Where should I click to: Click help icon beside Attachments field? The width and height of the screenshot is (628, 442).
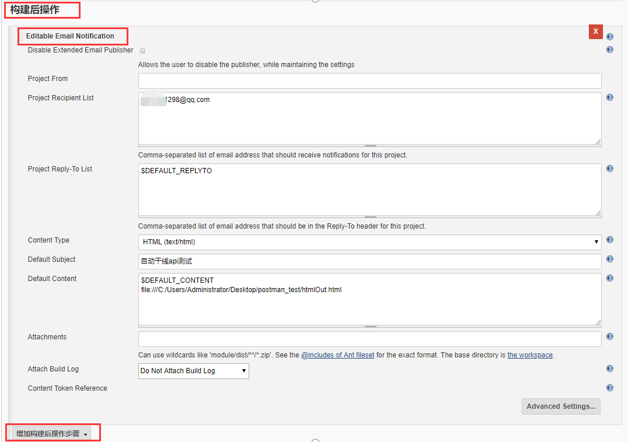(610, 337)
